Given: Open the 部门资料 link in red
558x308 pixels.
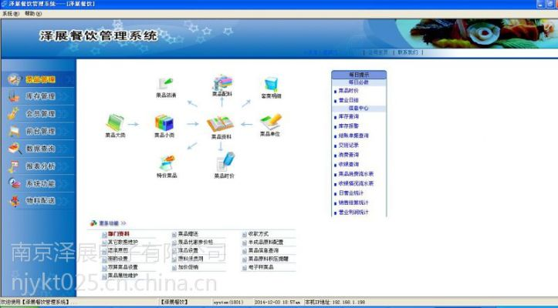Looking at the screenshot, I should tap(119, 234).
